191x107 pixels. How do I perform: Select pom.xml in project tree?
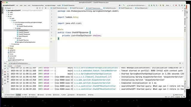(x=12, y=58)
